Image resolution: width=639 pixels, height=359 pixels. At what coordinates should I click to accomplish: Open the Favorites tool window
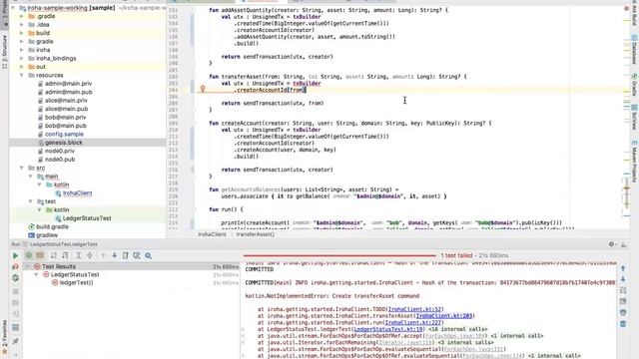[x=4, y=337]
